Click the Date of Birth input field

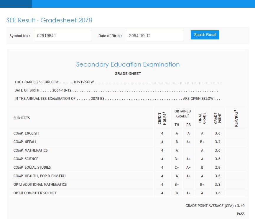point(154,36)
